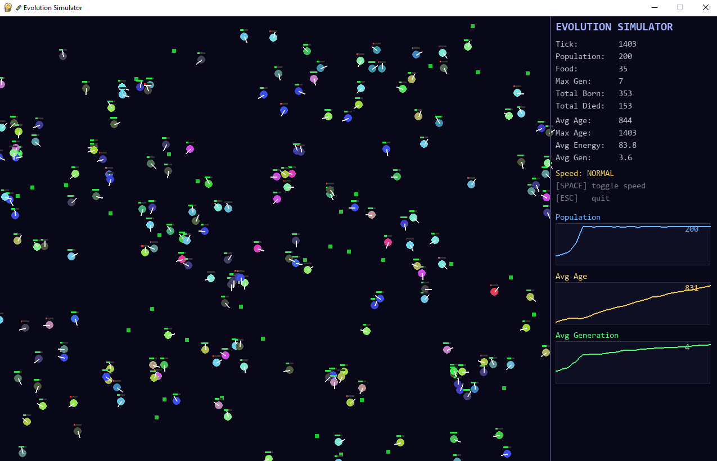This screenshot has width=717, height=461.
Task: Select the Tick counter value 1403
Action: pyautogui.click(x=627, y=44)
